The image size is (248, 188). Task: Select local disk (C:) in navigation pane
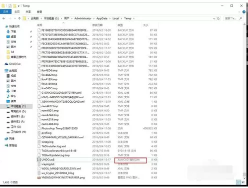pyautogui.click(x=16, y=106)
